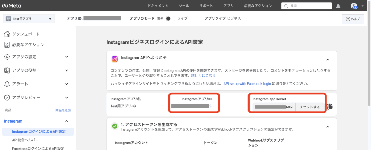Open the アプリ menu in top bar

(x=229, y=6)
